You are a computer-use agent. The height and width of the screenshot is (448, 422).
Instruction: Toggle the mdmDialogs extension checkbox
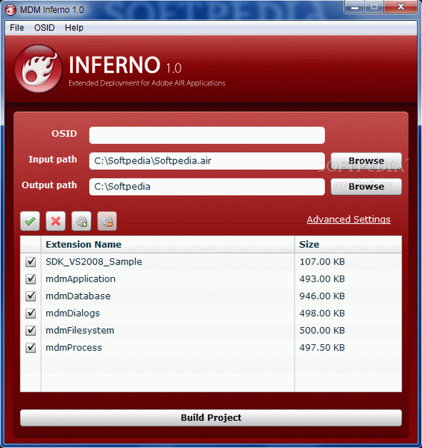31,313
